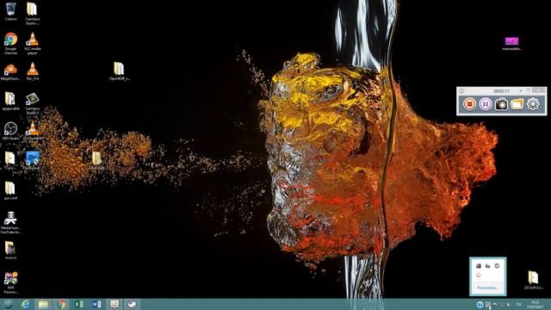Select the VLC cone icon next to OBS Studio
This screenshot has height=310, width=551.
click(33, 131)
